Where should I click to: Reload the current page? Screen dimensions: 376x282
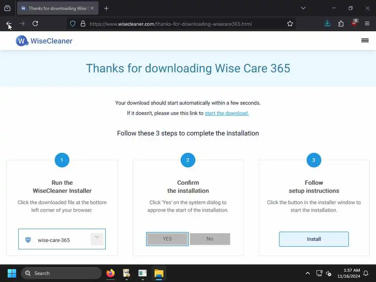(35, 23)
